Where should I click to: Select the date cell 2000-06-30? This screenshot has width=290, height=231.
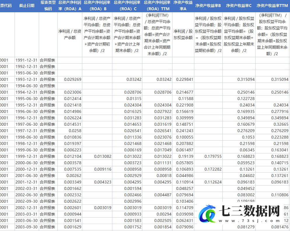[x=27, y=163]
